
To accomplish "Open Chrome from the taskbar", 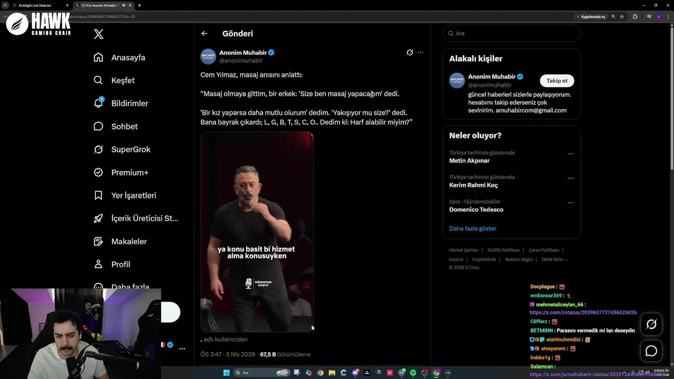I will point(320,373).
